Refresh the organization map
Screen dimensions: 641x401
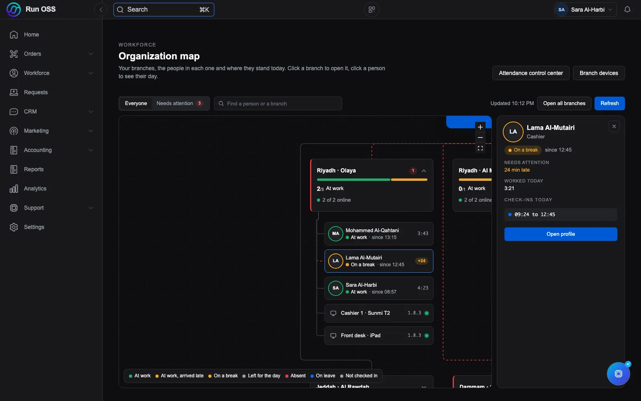pos(609,103)
